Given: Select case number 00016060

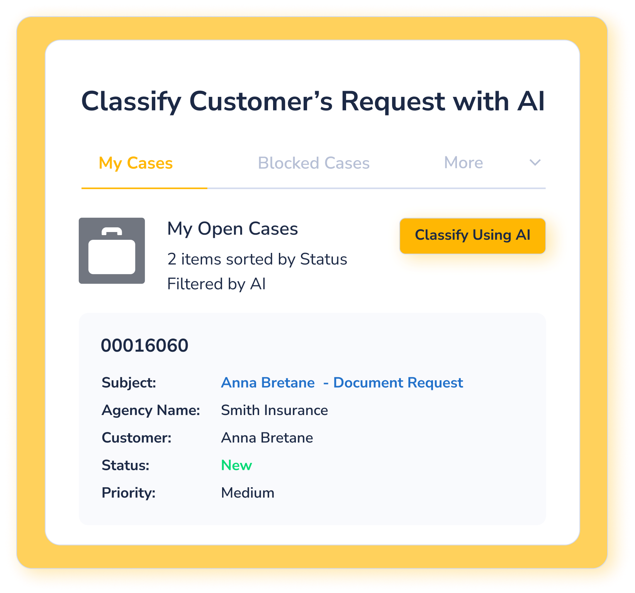Looking at the screenshot, I should (x=144, y=346).
